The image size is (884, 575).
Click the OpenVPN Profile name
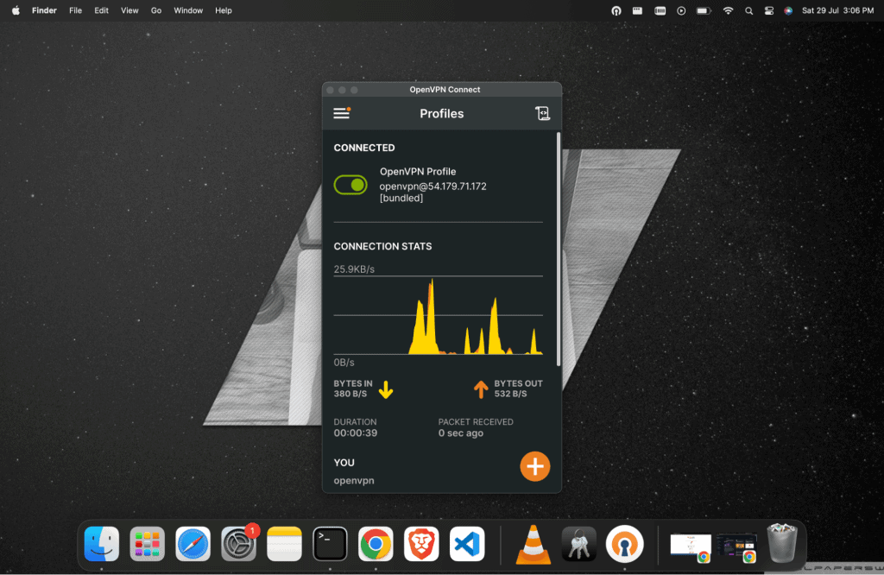click(417, 171)
